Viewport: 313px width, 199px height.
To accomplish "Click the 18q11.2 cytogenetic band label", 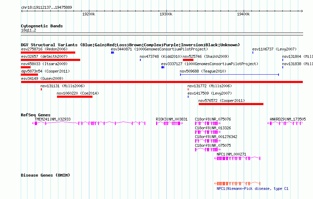I will tap(28, 30).
